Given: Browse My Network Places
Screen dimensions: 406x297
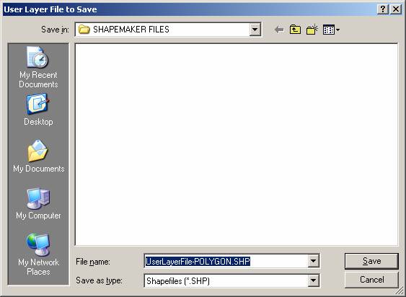Looking at the screenshot, I should 38,254.
